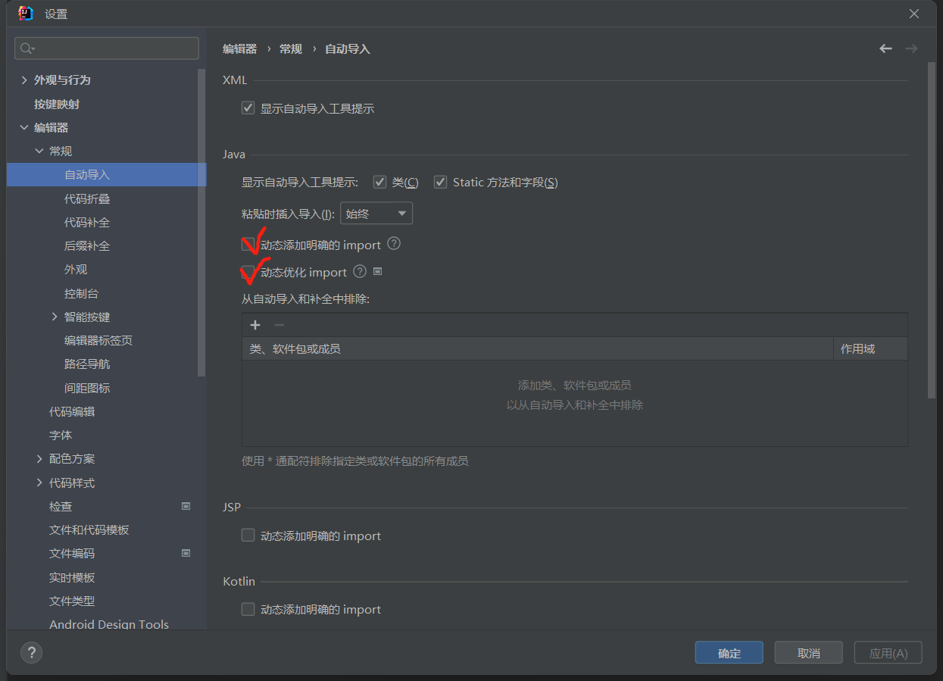Click the back navigation arrow icon
The width and height of the screenshot is (943, 681).
(885, 48)
